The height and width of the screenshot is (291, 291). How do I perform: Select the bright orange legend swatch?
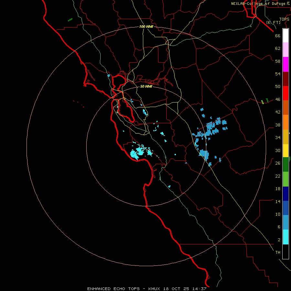tap(286, 122)
